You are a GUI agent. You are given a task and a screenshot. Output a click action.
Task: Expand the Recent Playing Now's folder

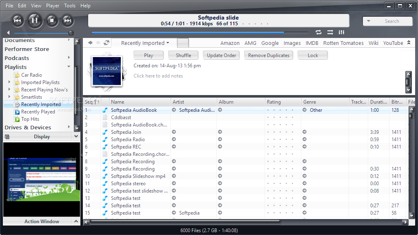tap(9, 89)
